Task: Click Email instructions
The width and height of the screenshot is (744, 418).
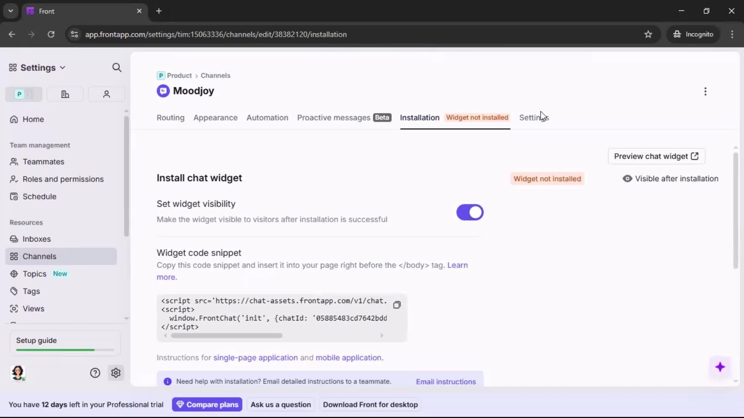Action: click(446, 382)
